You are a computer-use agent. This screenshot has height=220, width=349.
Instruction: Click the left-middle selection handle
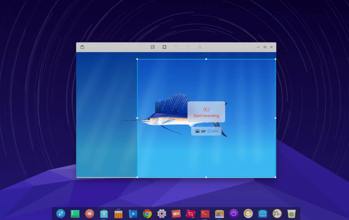point(137,118)
